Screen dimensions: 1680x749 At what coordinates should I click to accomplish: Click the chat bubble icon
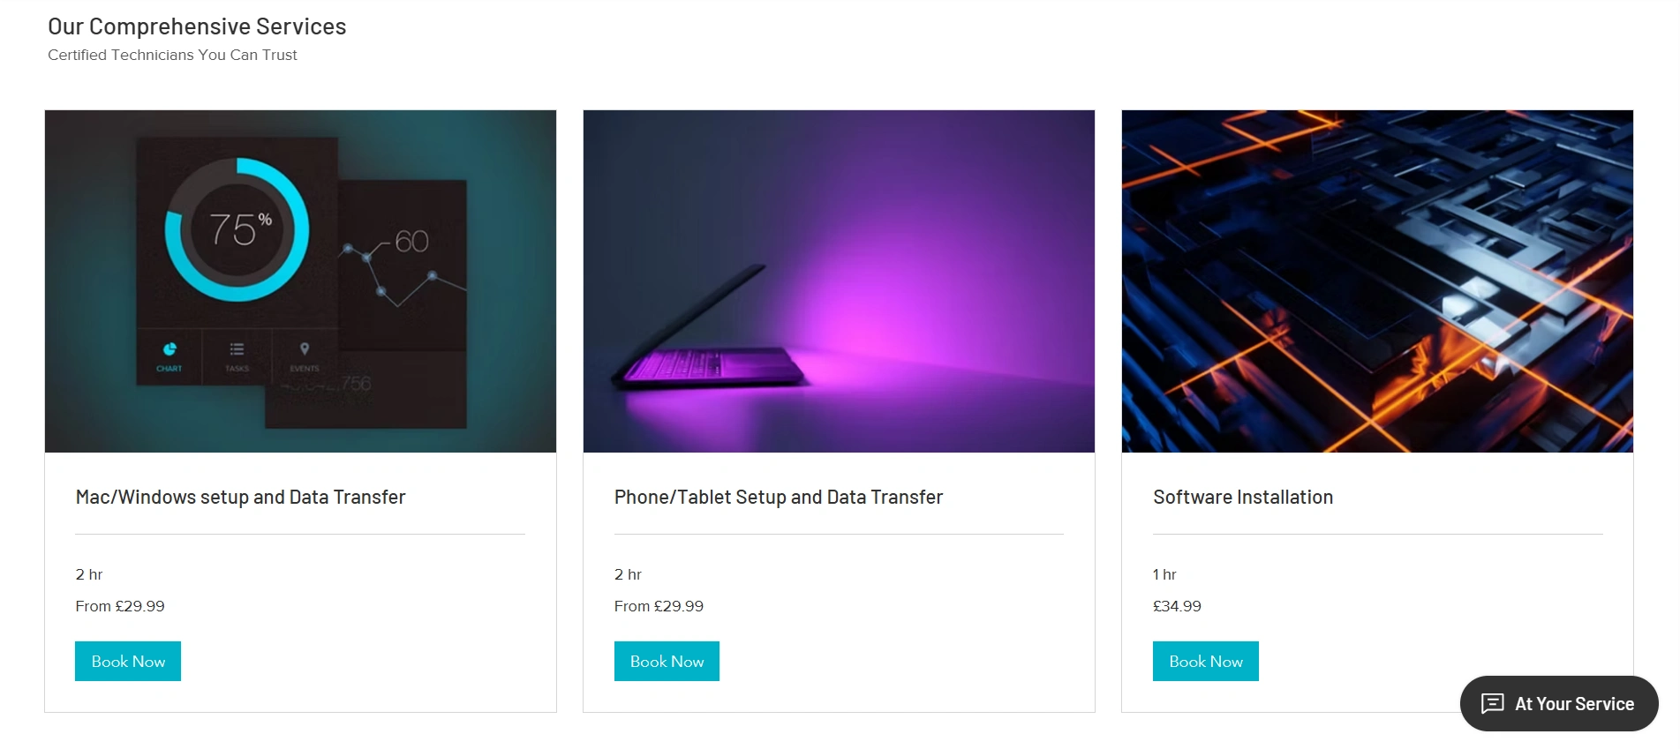pos(1492,703)
